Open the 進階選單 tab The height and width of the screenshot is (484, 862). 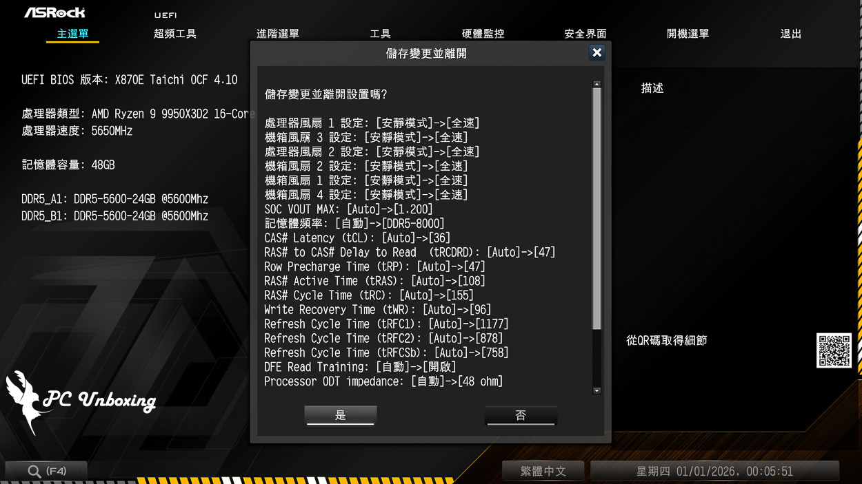(x=278, y=34)
